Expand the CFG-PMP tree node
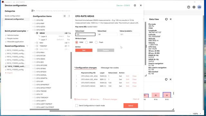The width and height of the screenshot is (206, 116). pos(33,24)
